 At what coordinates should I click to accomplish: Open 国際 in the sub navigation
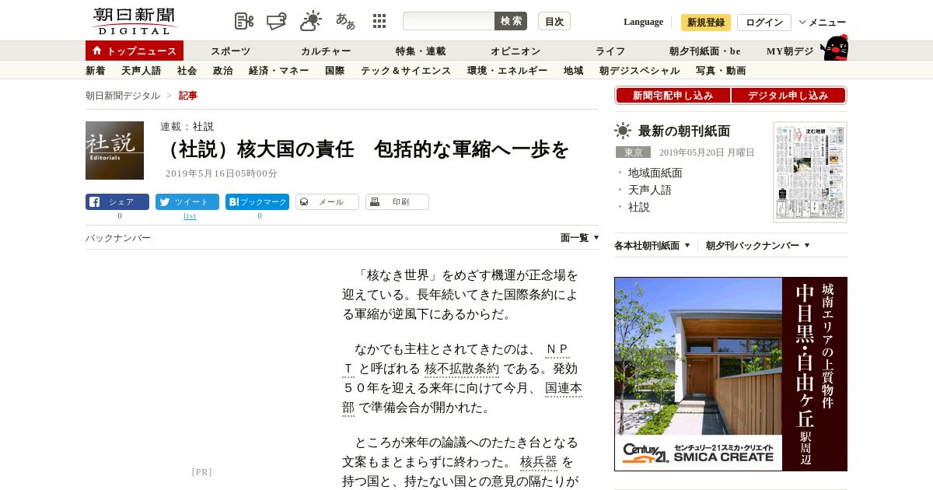tap(335, 71)
